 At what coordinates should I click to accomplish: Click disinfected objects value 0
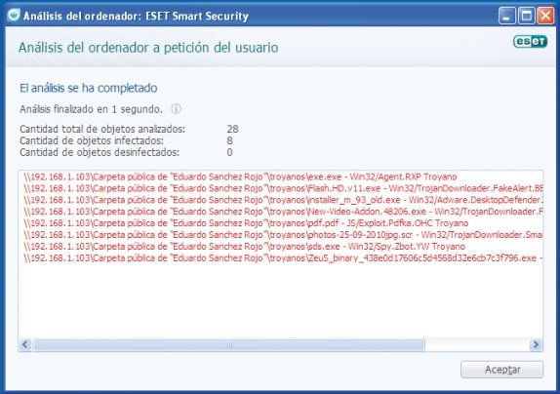(229, 152)
